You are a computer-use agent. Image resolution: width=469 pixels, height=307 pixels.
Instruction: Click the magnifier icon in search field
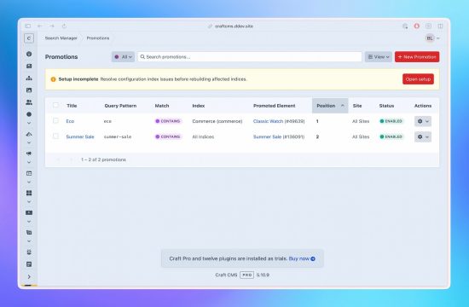[x=142, y=57]
